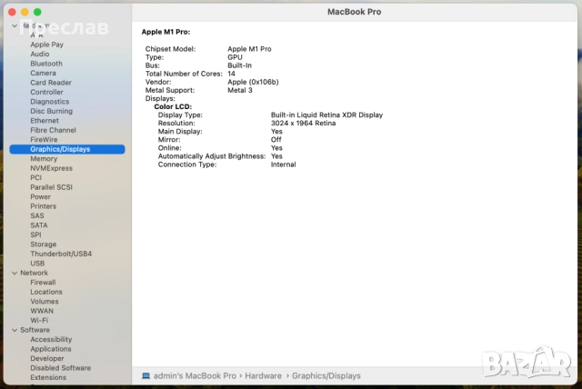The image size is (582, 389).
Task: Click the Vendor value Apple (0x106b)
Action: 253,82
